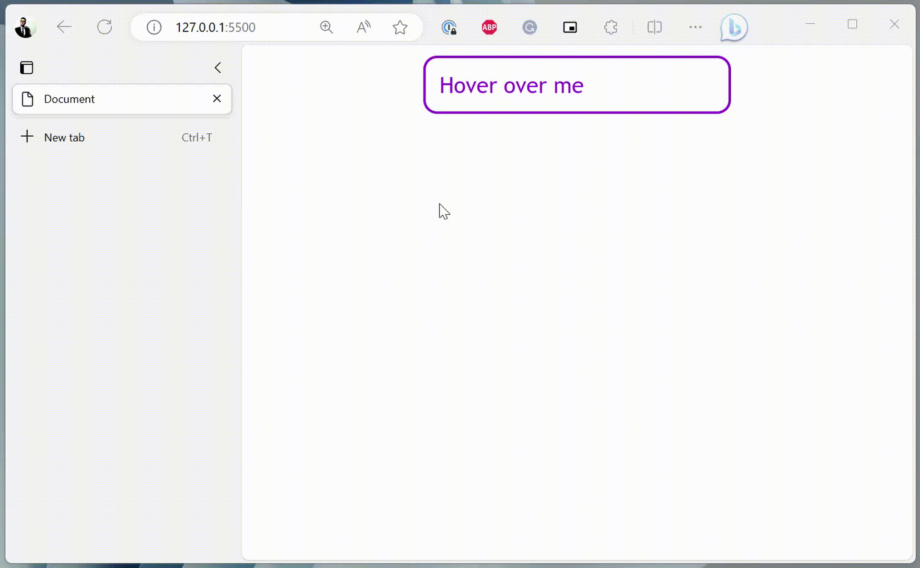Open a New tab
Viewport: 920px width, 568px height.
(x=122, y=137)
